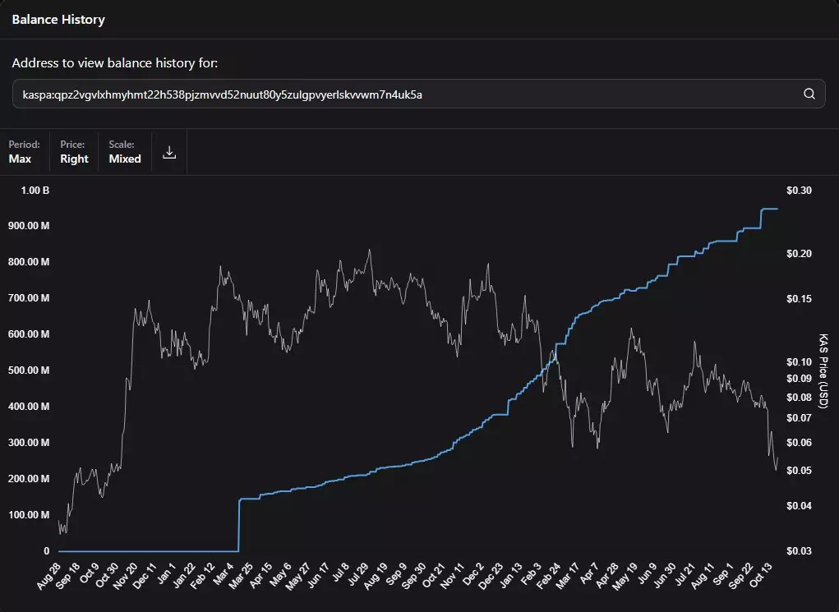Click the 500.00 M balance axis label
This screenshot has height=612, width=839.
29,370
